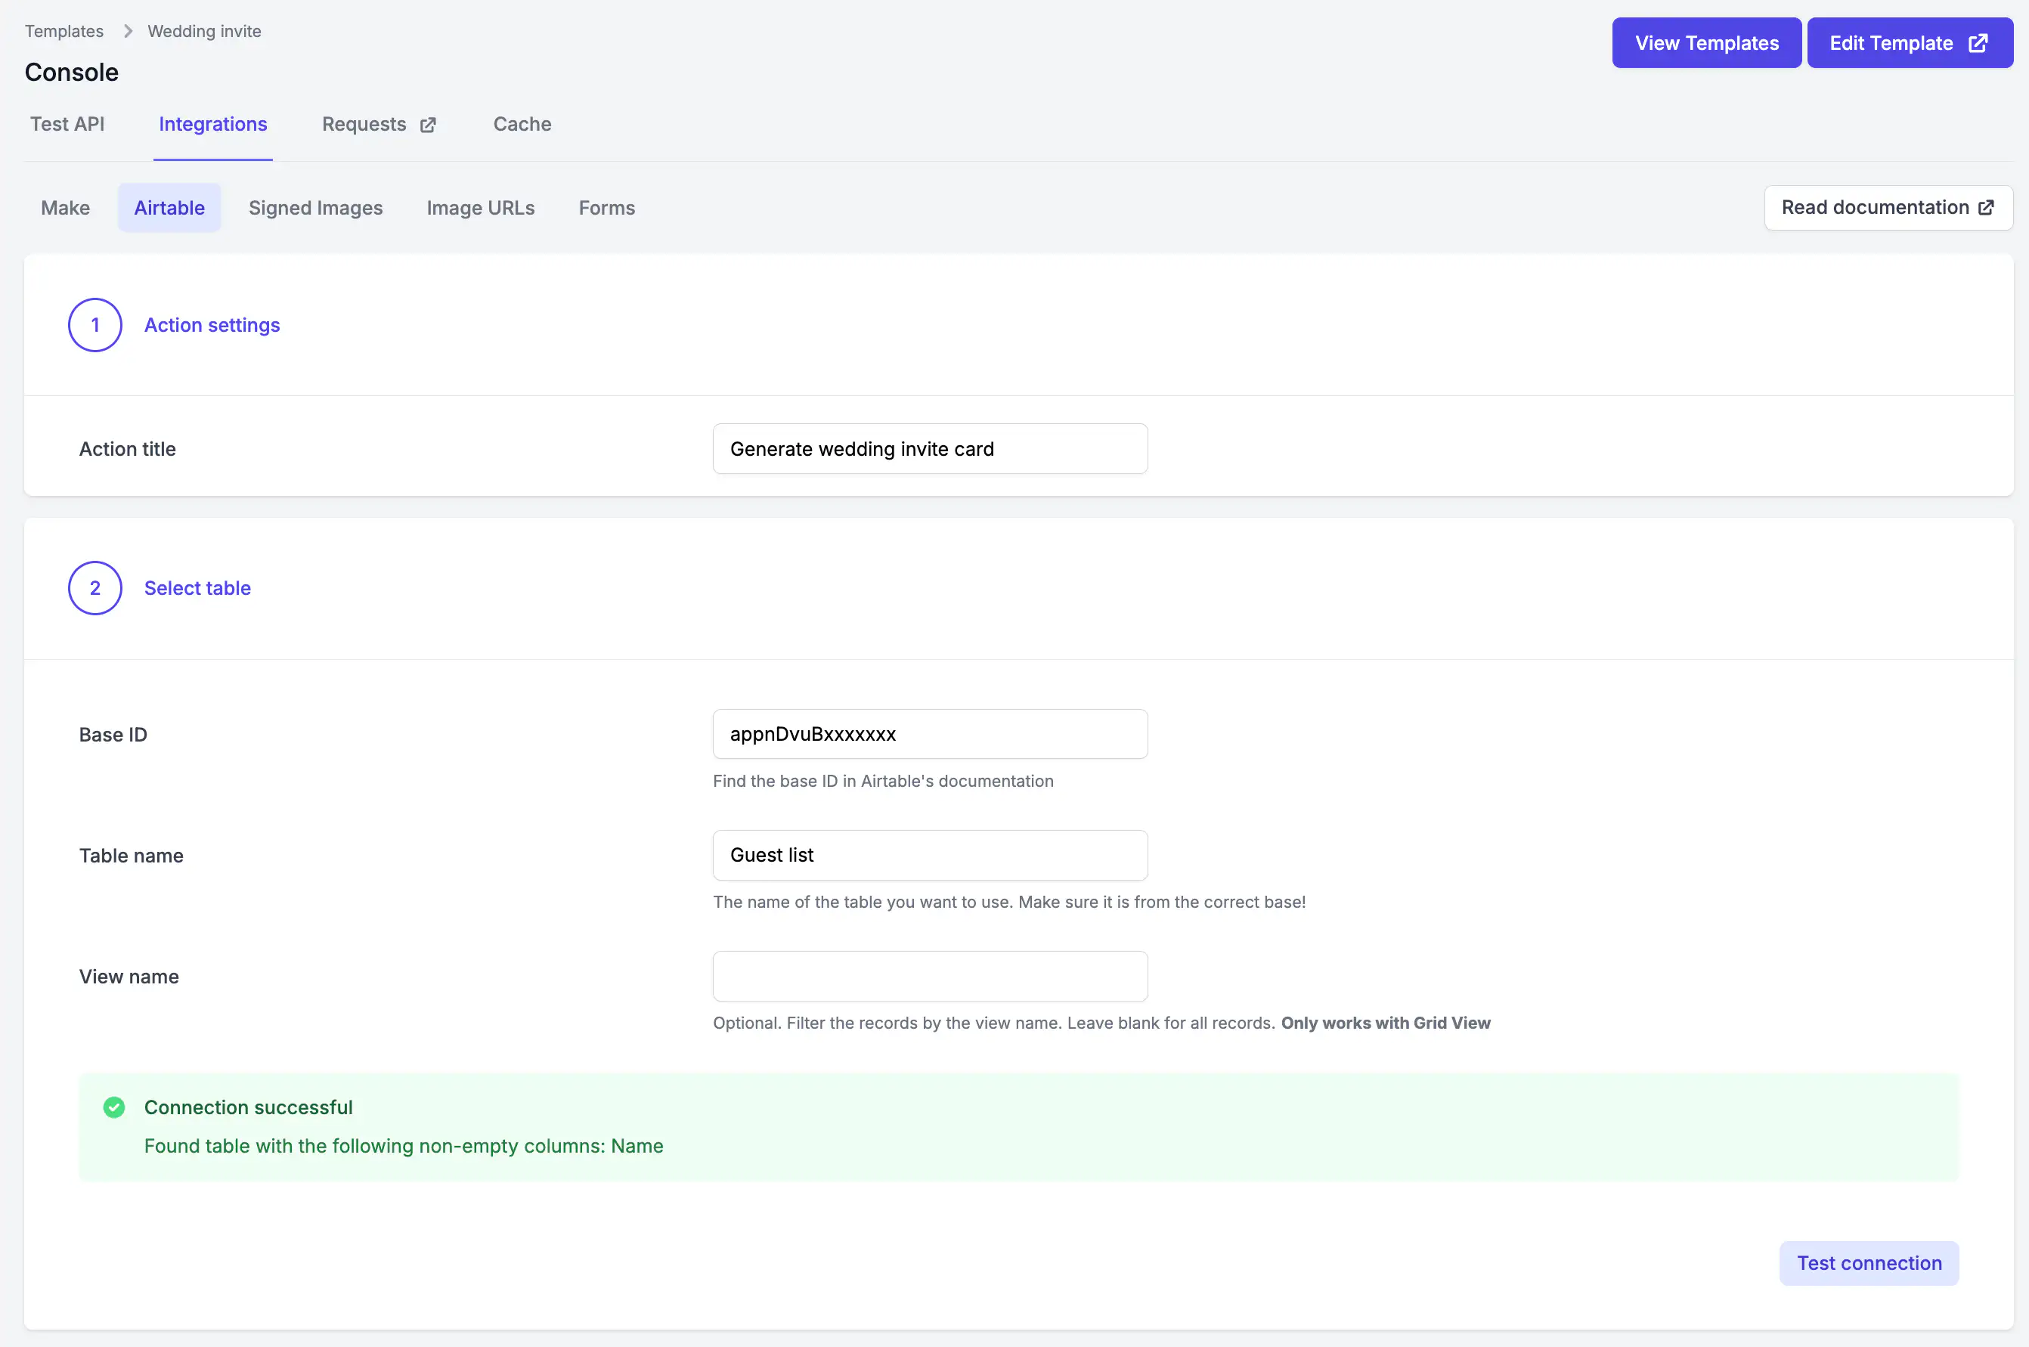The width and height of the screenshot is (2029, 1347).
Task: Click the Requests external link icon
Action: tap(428, 125)
